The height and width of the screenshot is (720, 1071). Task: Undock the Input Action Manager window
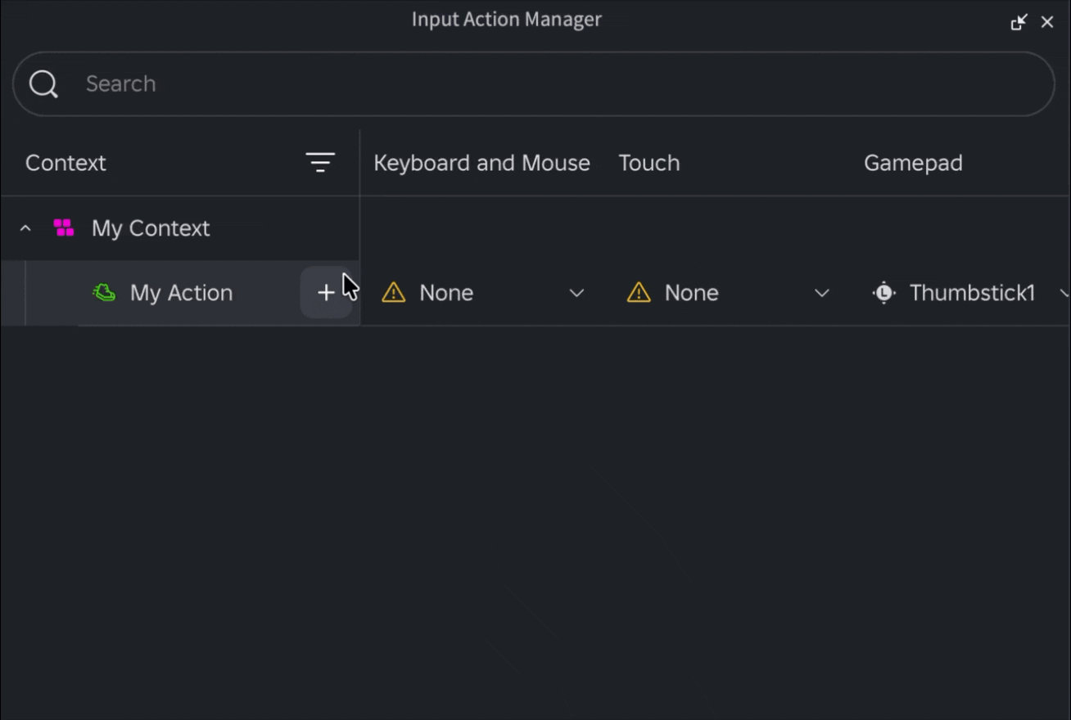point(1019,22)
